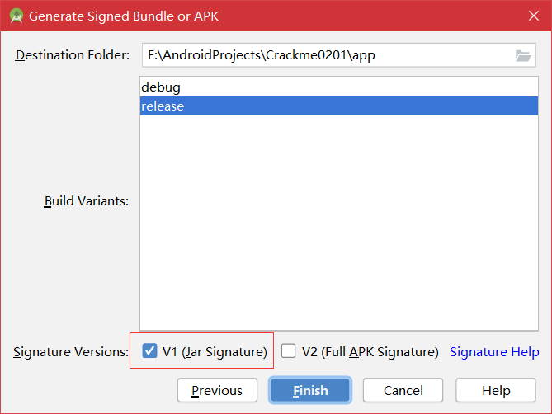
Task: Click the Build Variants label
Action: (87, 201)
